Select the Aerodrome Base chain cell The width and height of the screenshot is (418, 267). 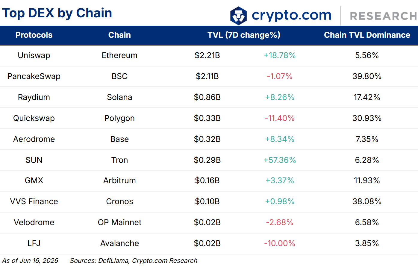[x=119, y=139]
